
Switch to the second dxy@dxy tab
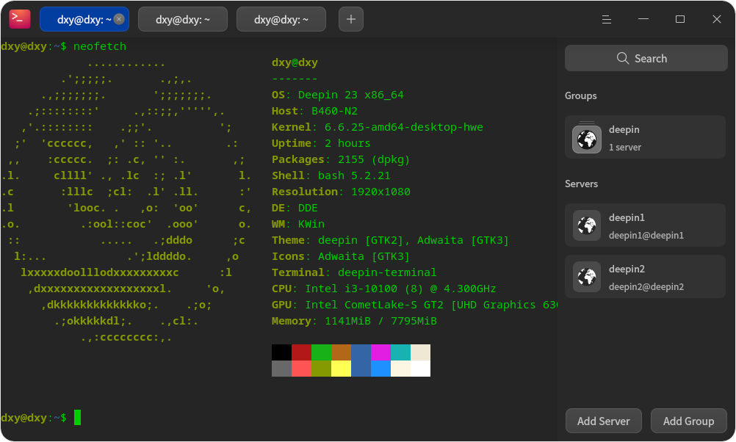183,19
